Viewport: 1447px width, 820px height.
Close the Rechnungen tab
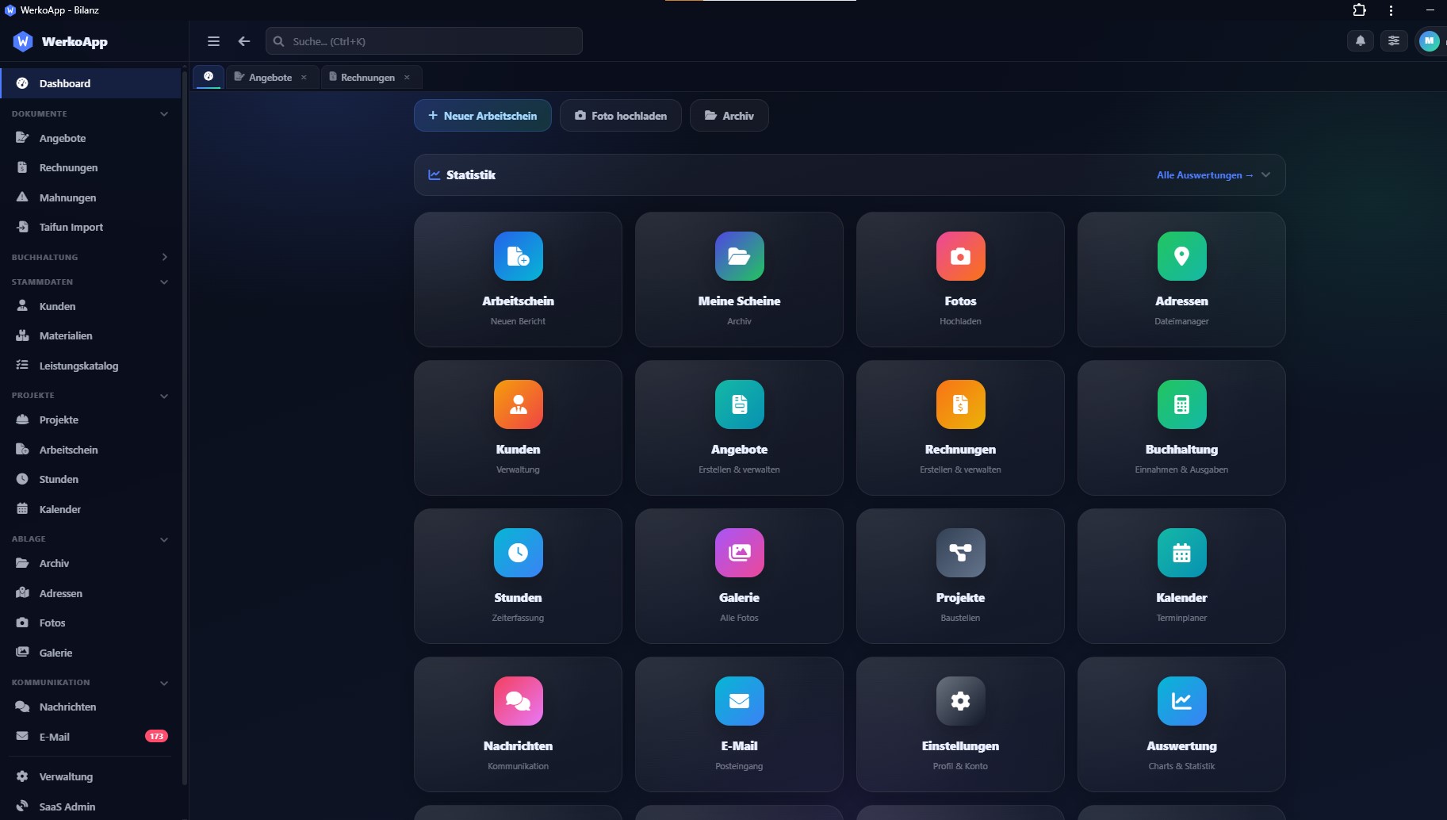tap(407, 77)
